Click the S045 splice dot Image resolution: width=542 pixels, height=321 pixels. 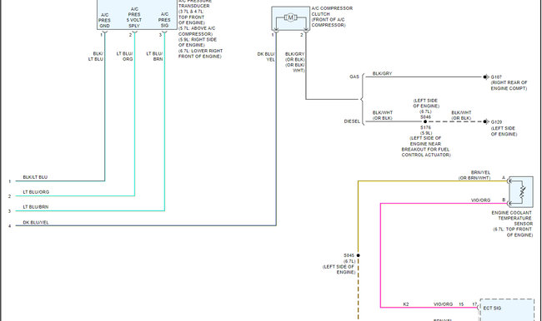[358, 255]
